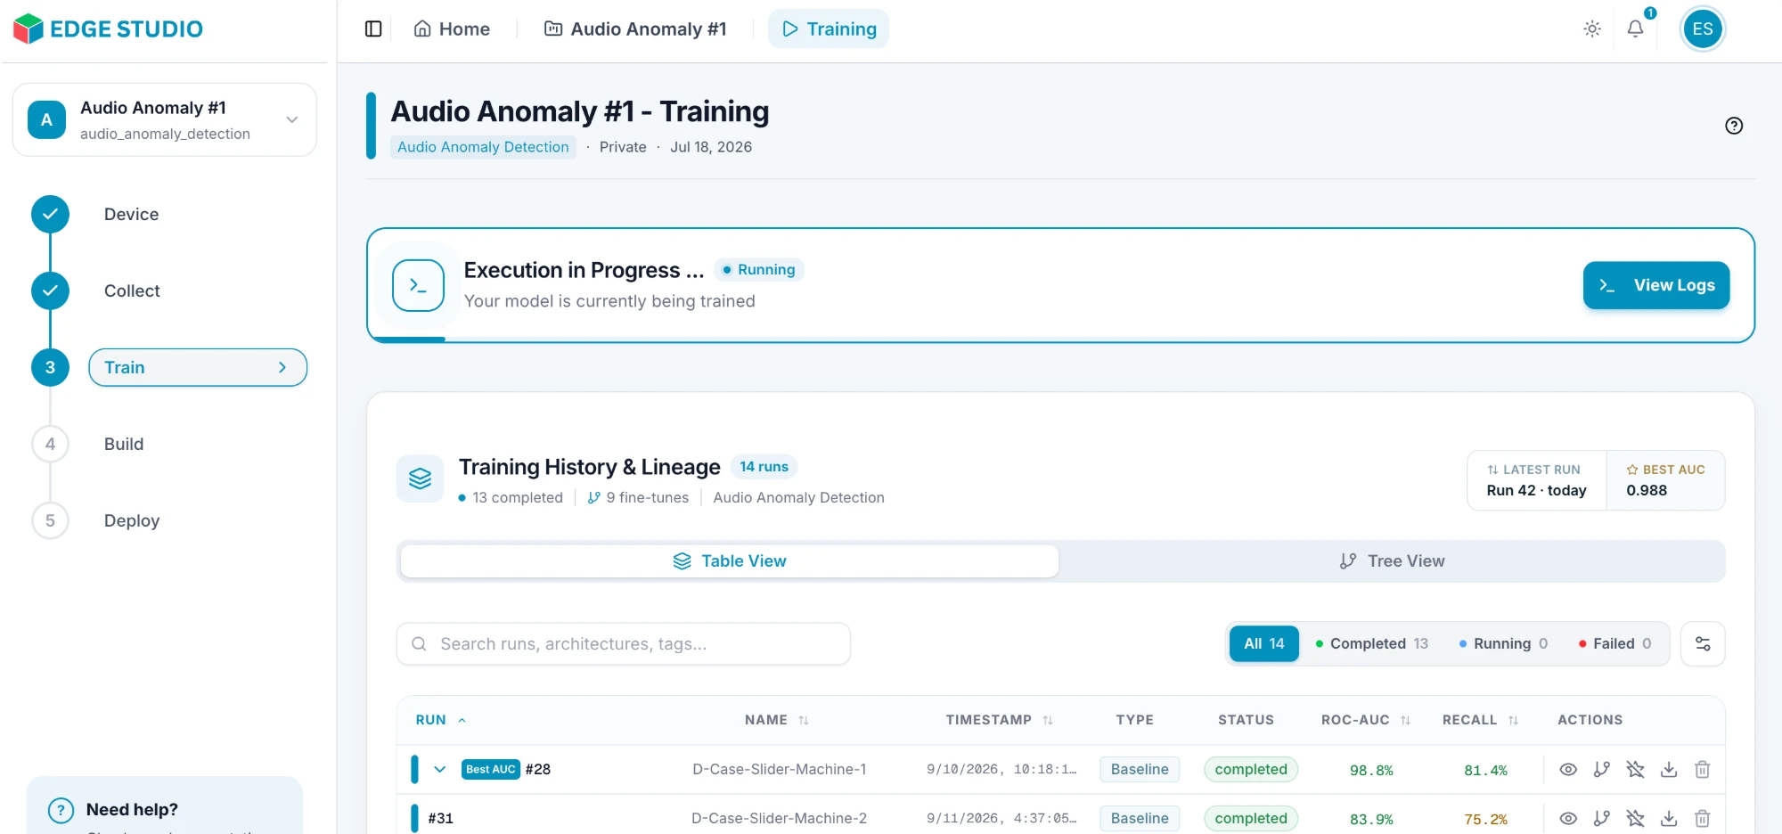Click the help question mark icon near title
Viewport: 1782px width, 834px height.
click(1734, 126)
